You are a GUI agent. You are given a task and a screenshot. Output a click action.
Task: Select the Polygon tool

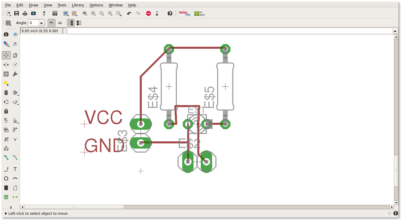[15, 188]
